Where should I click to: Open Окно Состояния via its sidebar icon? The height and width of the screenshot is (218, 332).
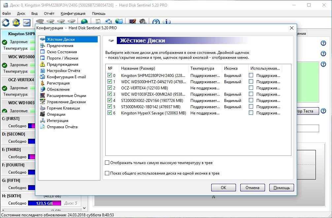[x=43, y=52]
